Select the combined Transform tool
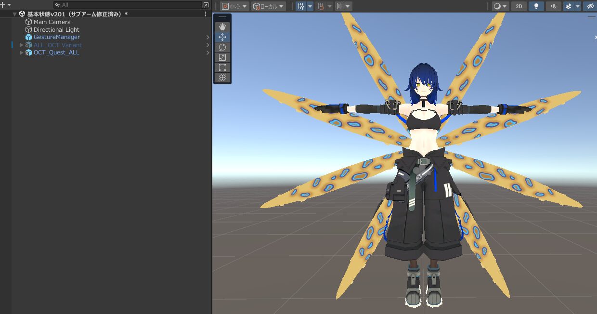The height and width of the screenshot is (314, 597). 222,78
